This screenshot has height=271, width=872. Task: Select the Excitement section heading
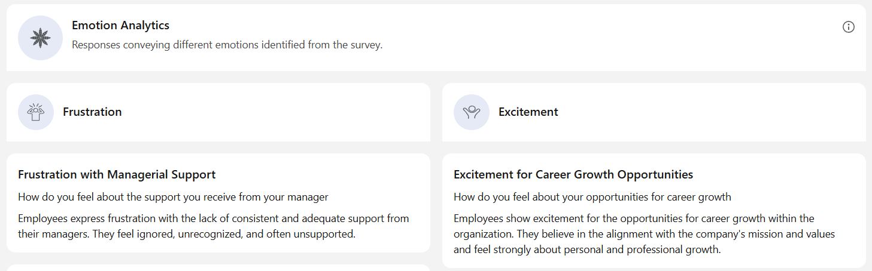(528, 112)
